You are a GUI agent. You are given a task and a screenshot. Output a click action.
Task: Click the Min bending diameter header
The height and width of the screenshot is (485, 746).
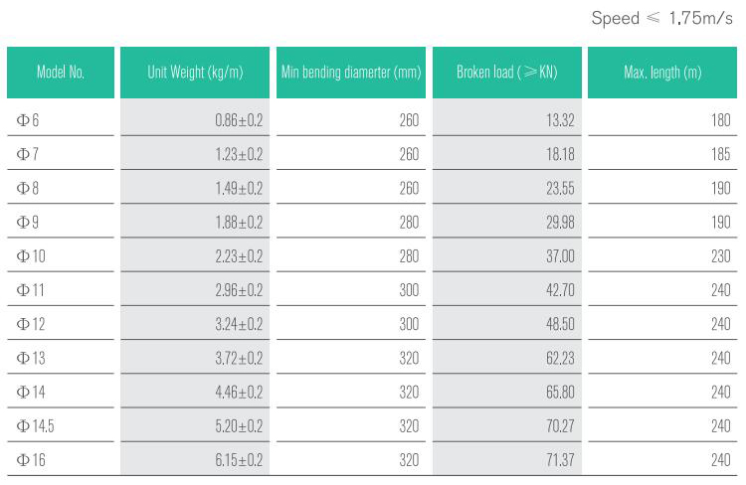click(x=351, y=73)
